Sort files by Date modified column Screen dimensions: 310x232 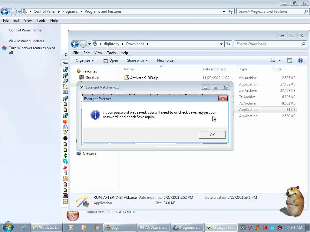point(219,69)
